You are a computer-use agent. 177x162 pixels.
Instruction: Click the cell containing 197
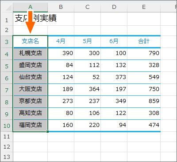(x=114, y=90)
